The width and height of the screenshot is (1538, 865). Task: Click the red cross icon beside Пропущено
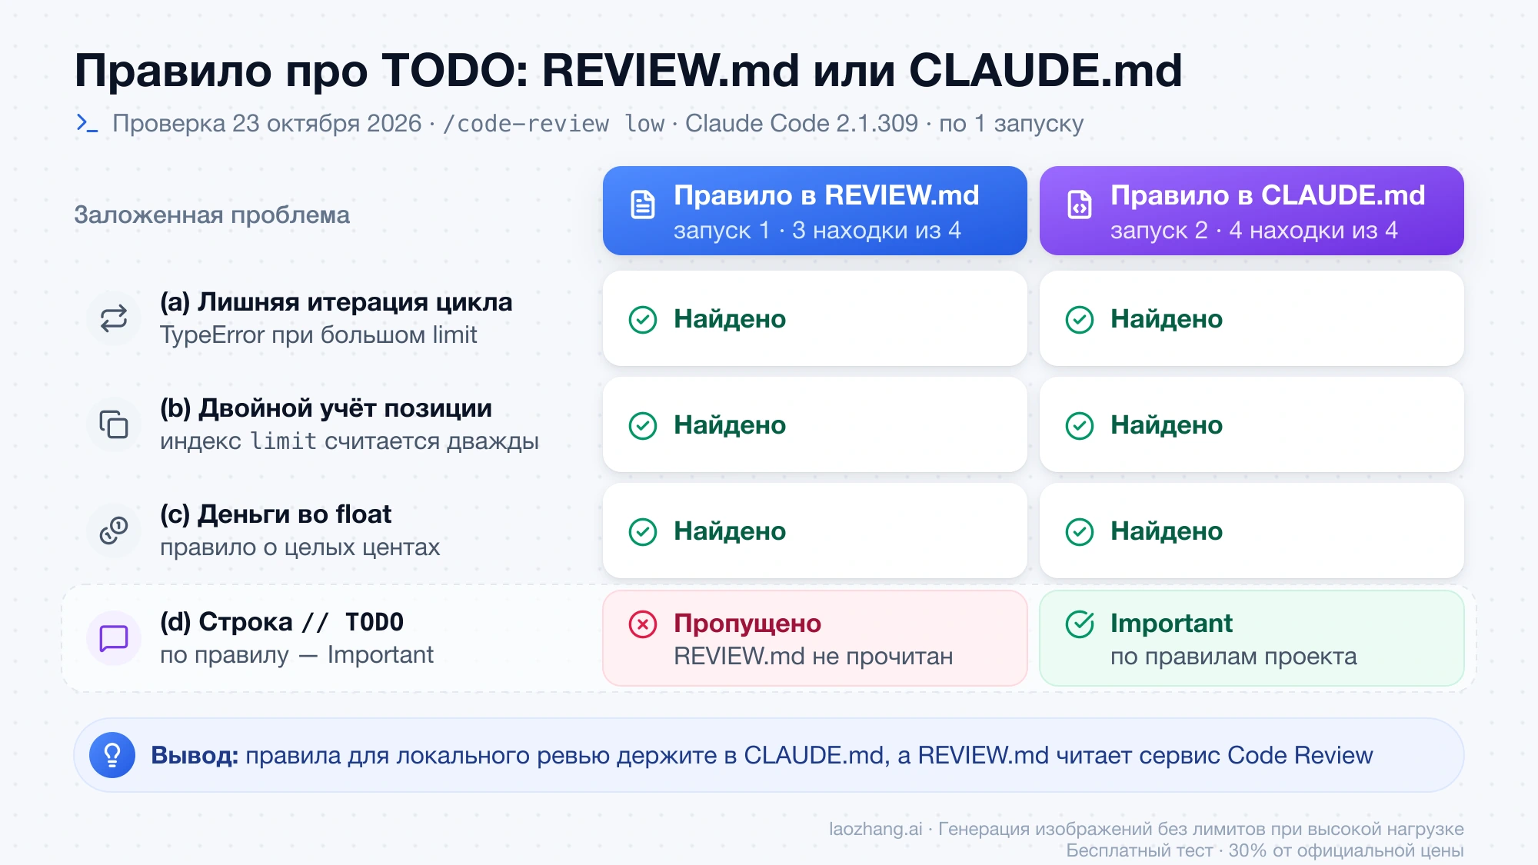coord(643,624)
